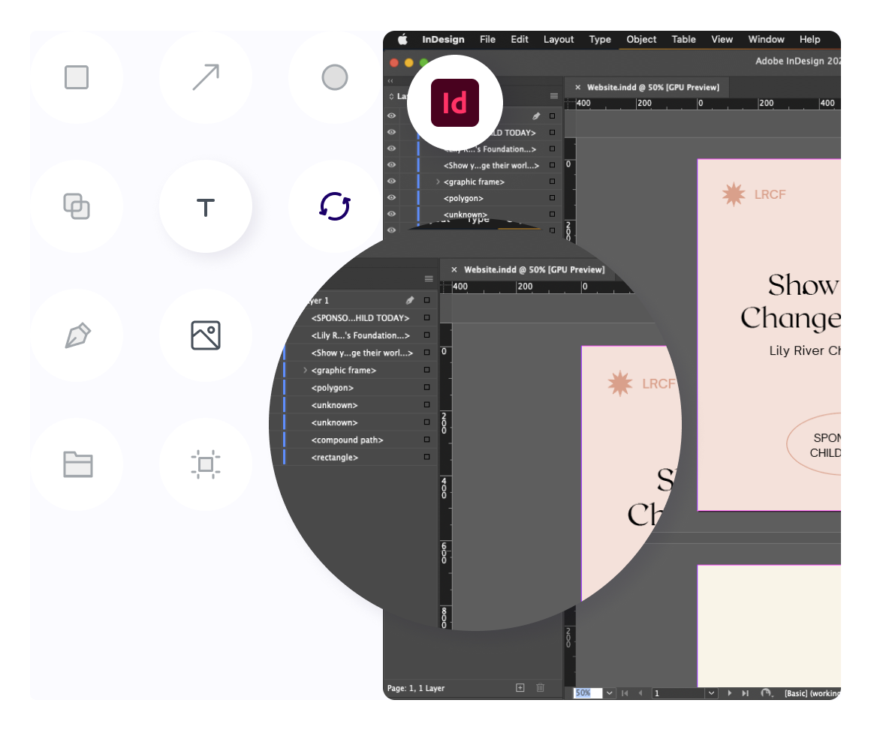Collapse the panel using the double-arrow chevron
Image resolution: width=871 pixels, height=730 pixels.
(390, 81)
